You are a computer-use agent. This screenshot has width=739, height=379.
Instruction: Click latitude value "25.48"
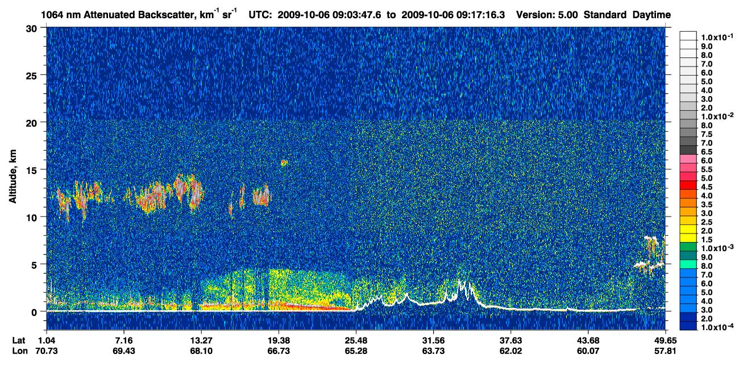(356, 340)
